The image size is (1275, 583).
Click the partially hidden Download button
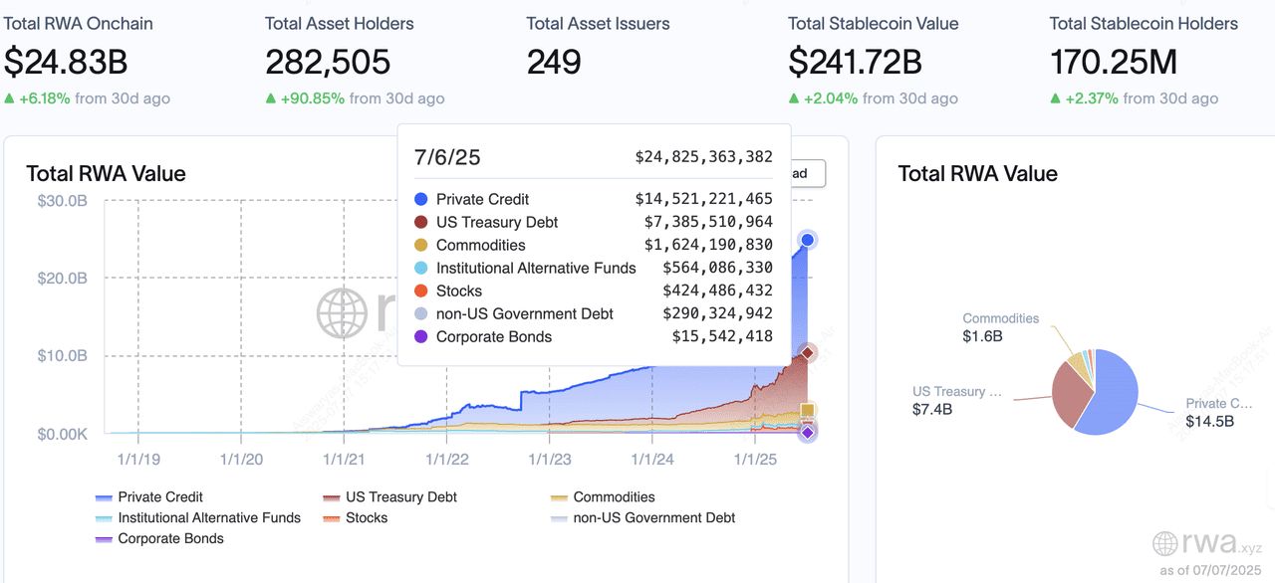pyautogui.click(x=808, y=173)
